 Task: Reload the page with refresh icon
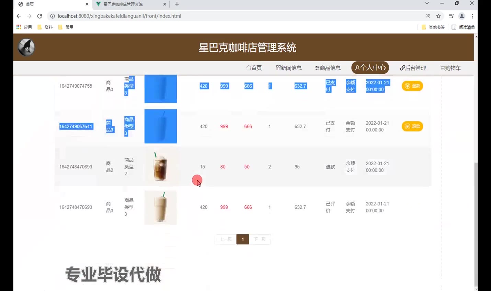click(x=39, y=16)
